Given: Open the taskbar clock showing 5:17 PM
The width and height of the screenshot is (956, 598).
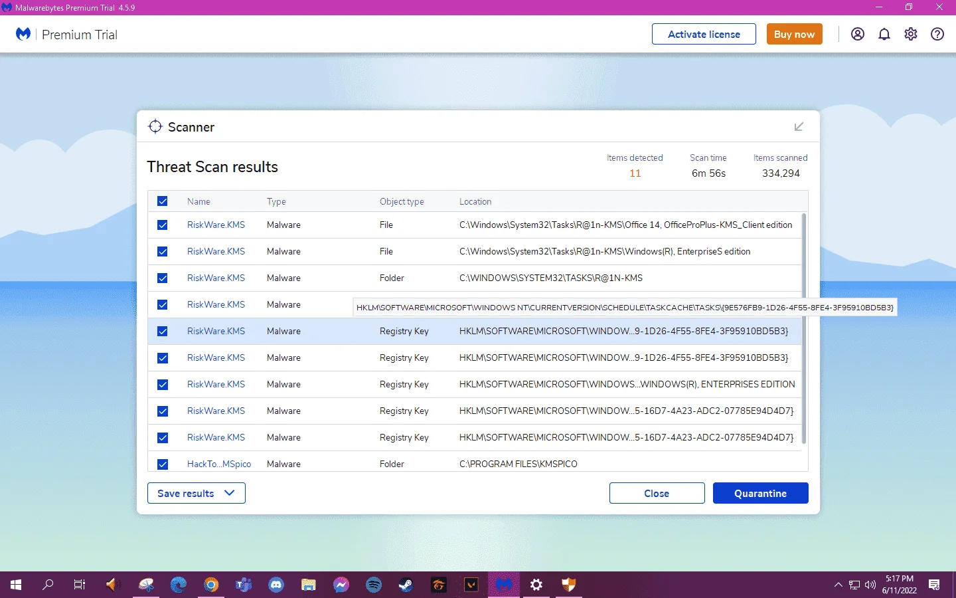Looking at the screenshot, I should (x=900, y=585).
